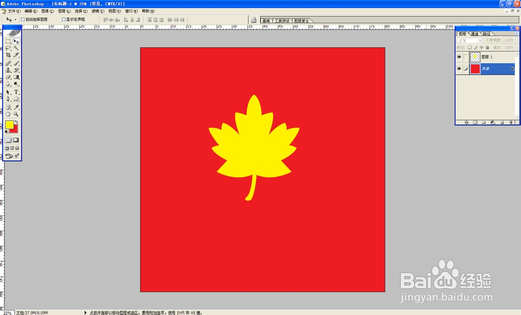
Task: Open adjustment layer menu at panel bottom
Action: 493,122
